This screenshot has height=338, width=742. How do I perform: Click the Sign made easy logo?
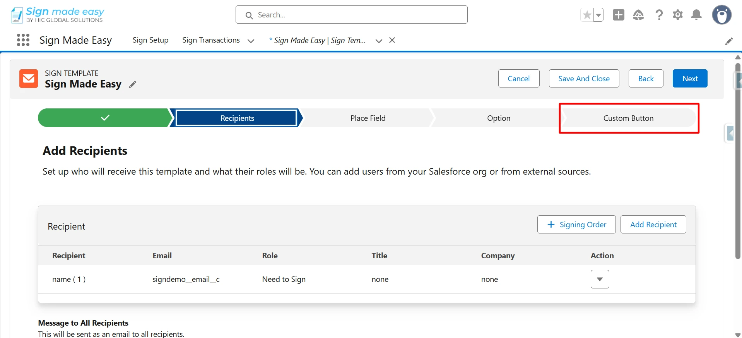point(57,15)
